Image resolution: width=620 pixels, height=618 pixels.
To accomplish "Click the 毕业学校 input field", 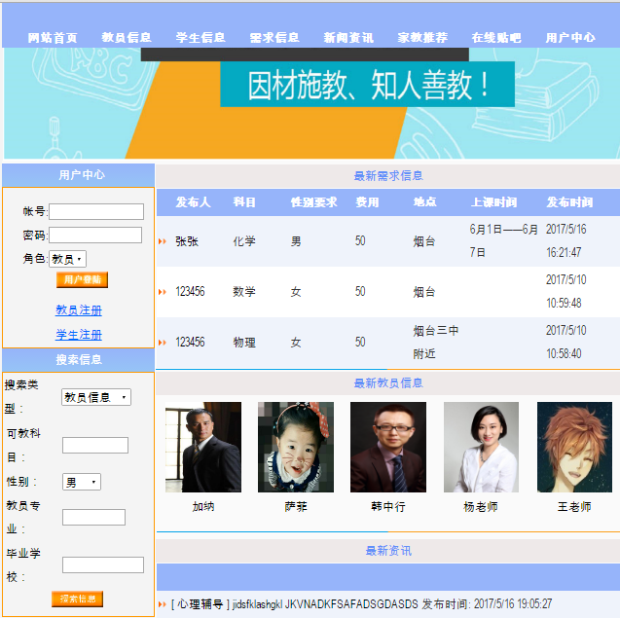I will click(103, 565).
